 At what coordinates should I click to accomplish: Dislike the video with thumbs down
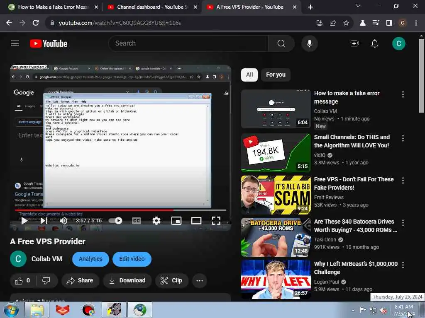tap(46, 281)
